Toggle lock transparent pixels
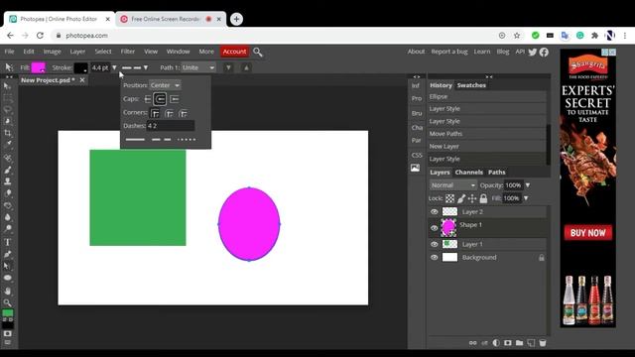635x357 pixels. pos(449,198)
